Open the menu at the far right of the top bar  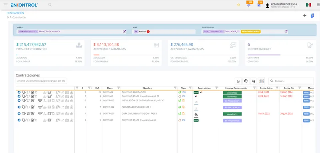[x=318, y=5]
